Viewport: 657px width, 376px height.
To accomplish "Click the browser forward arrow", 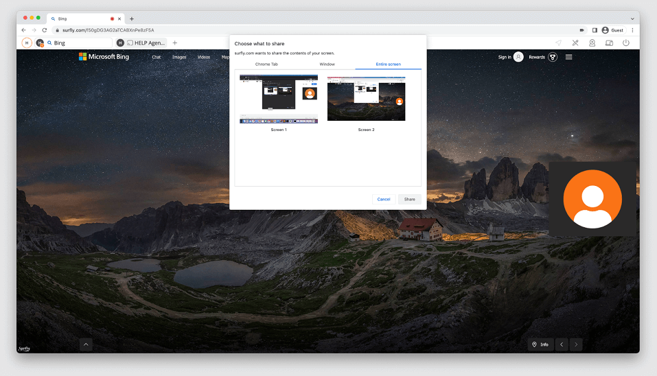I will [34, 30].
